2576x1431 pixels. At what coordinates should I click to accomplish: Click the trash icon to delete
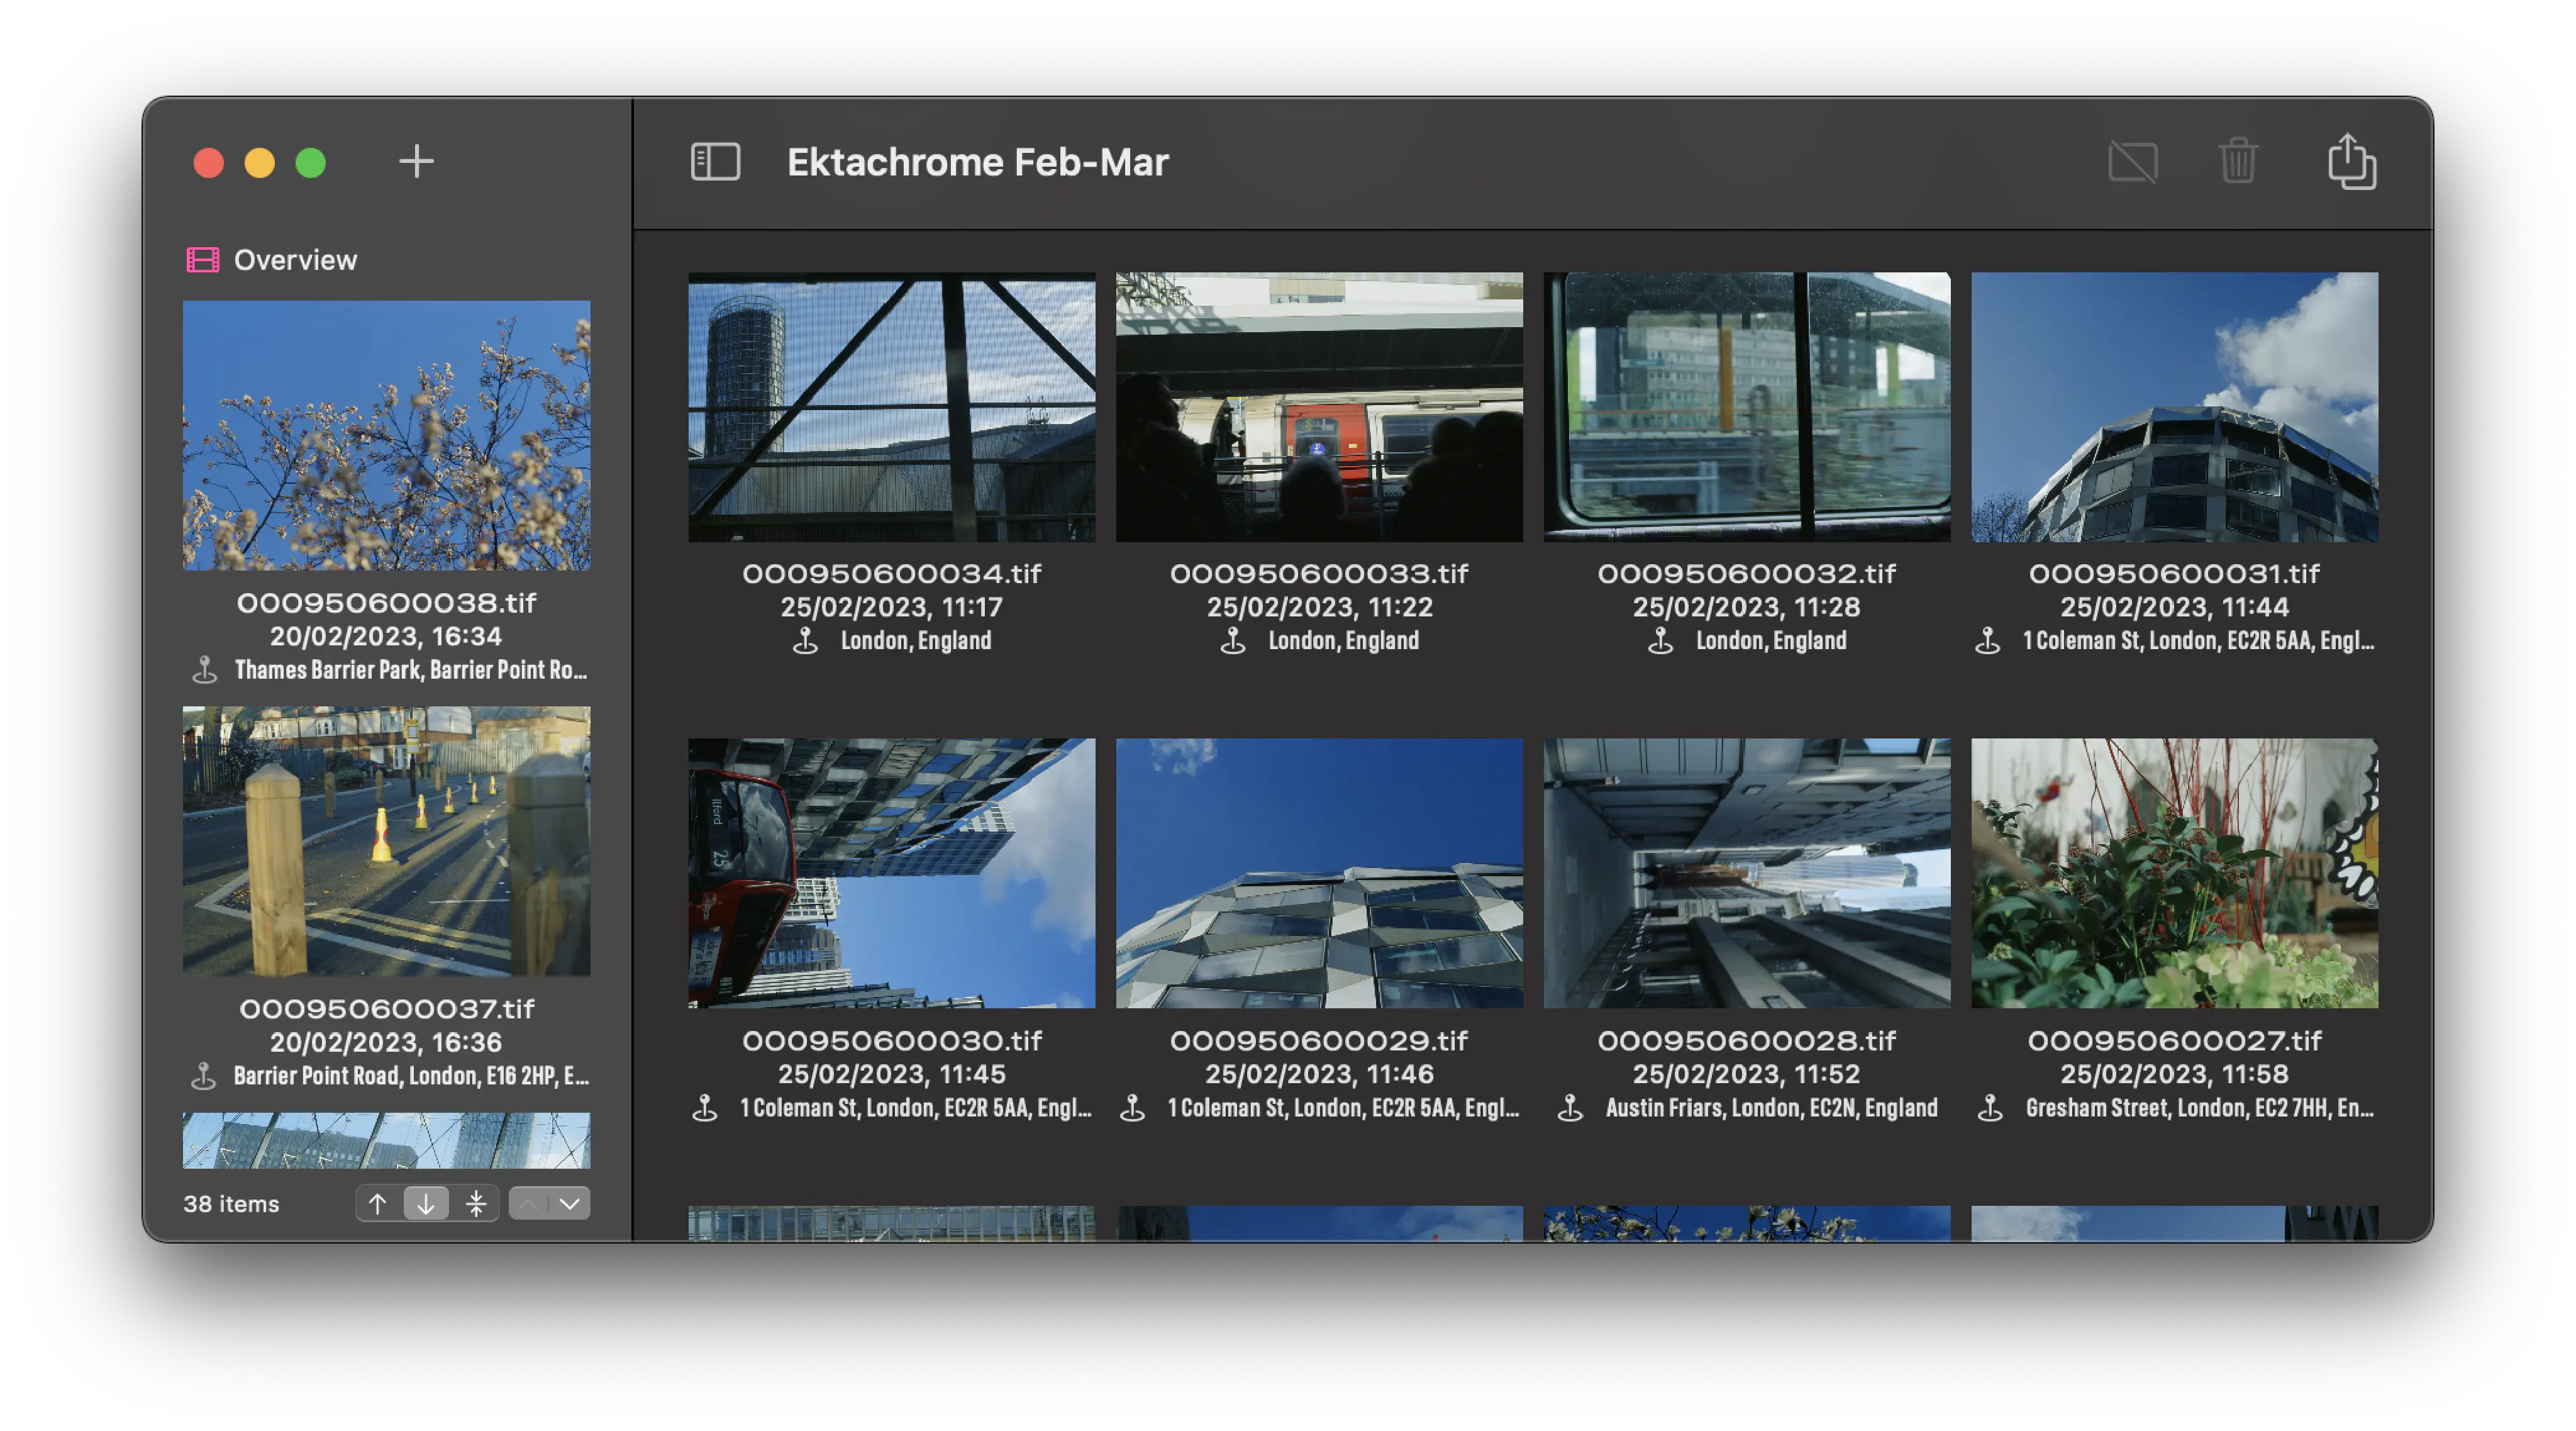(2238, 161)
